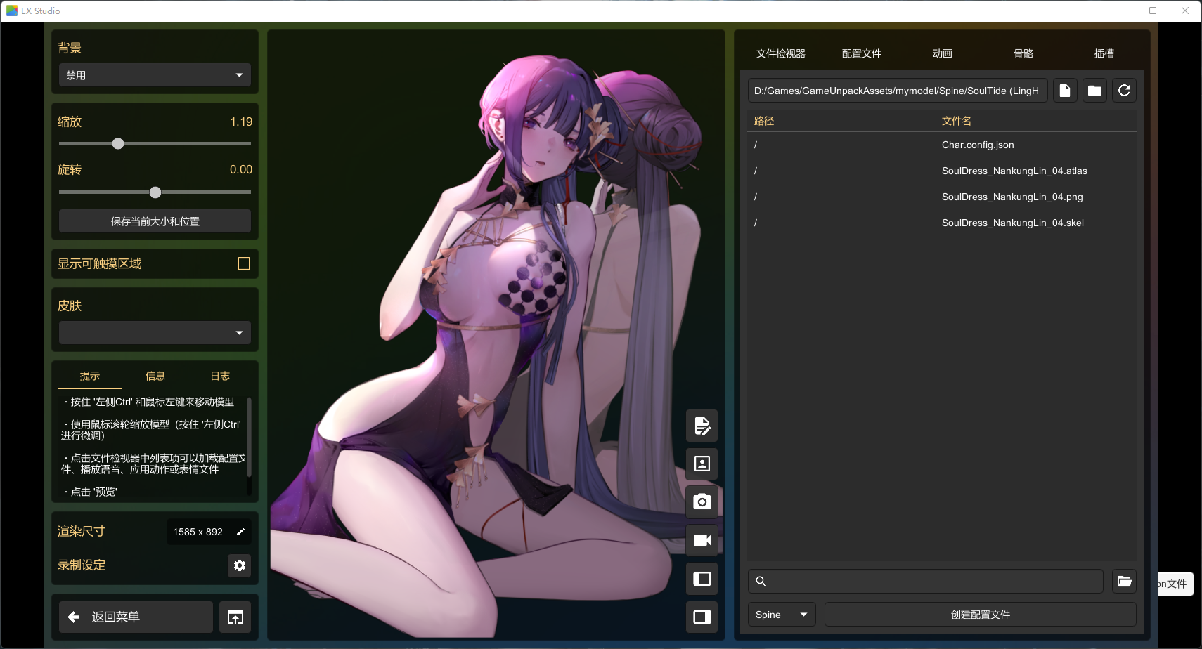Select the 日志 tab
1202x649 pixels.
(x=220, y=376)
